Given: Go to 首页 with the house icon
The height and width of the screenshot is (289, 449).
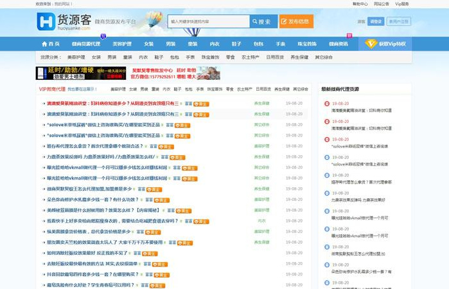Looking at the screenshot, I should [x=51, y=44].
